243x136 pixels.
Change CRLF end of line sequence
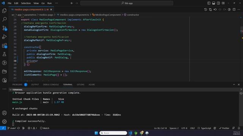click(x=193, y=128)
